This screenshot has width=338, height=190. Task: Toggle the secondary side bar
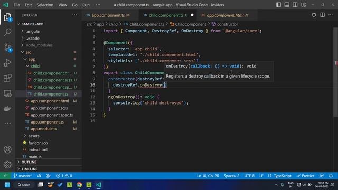coord(295,5)
